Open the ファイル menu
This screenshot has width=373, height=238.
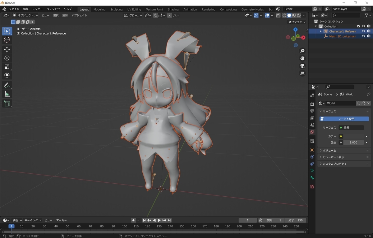click(x=14, y=9)
